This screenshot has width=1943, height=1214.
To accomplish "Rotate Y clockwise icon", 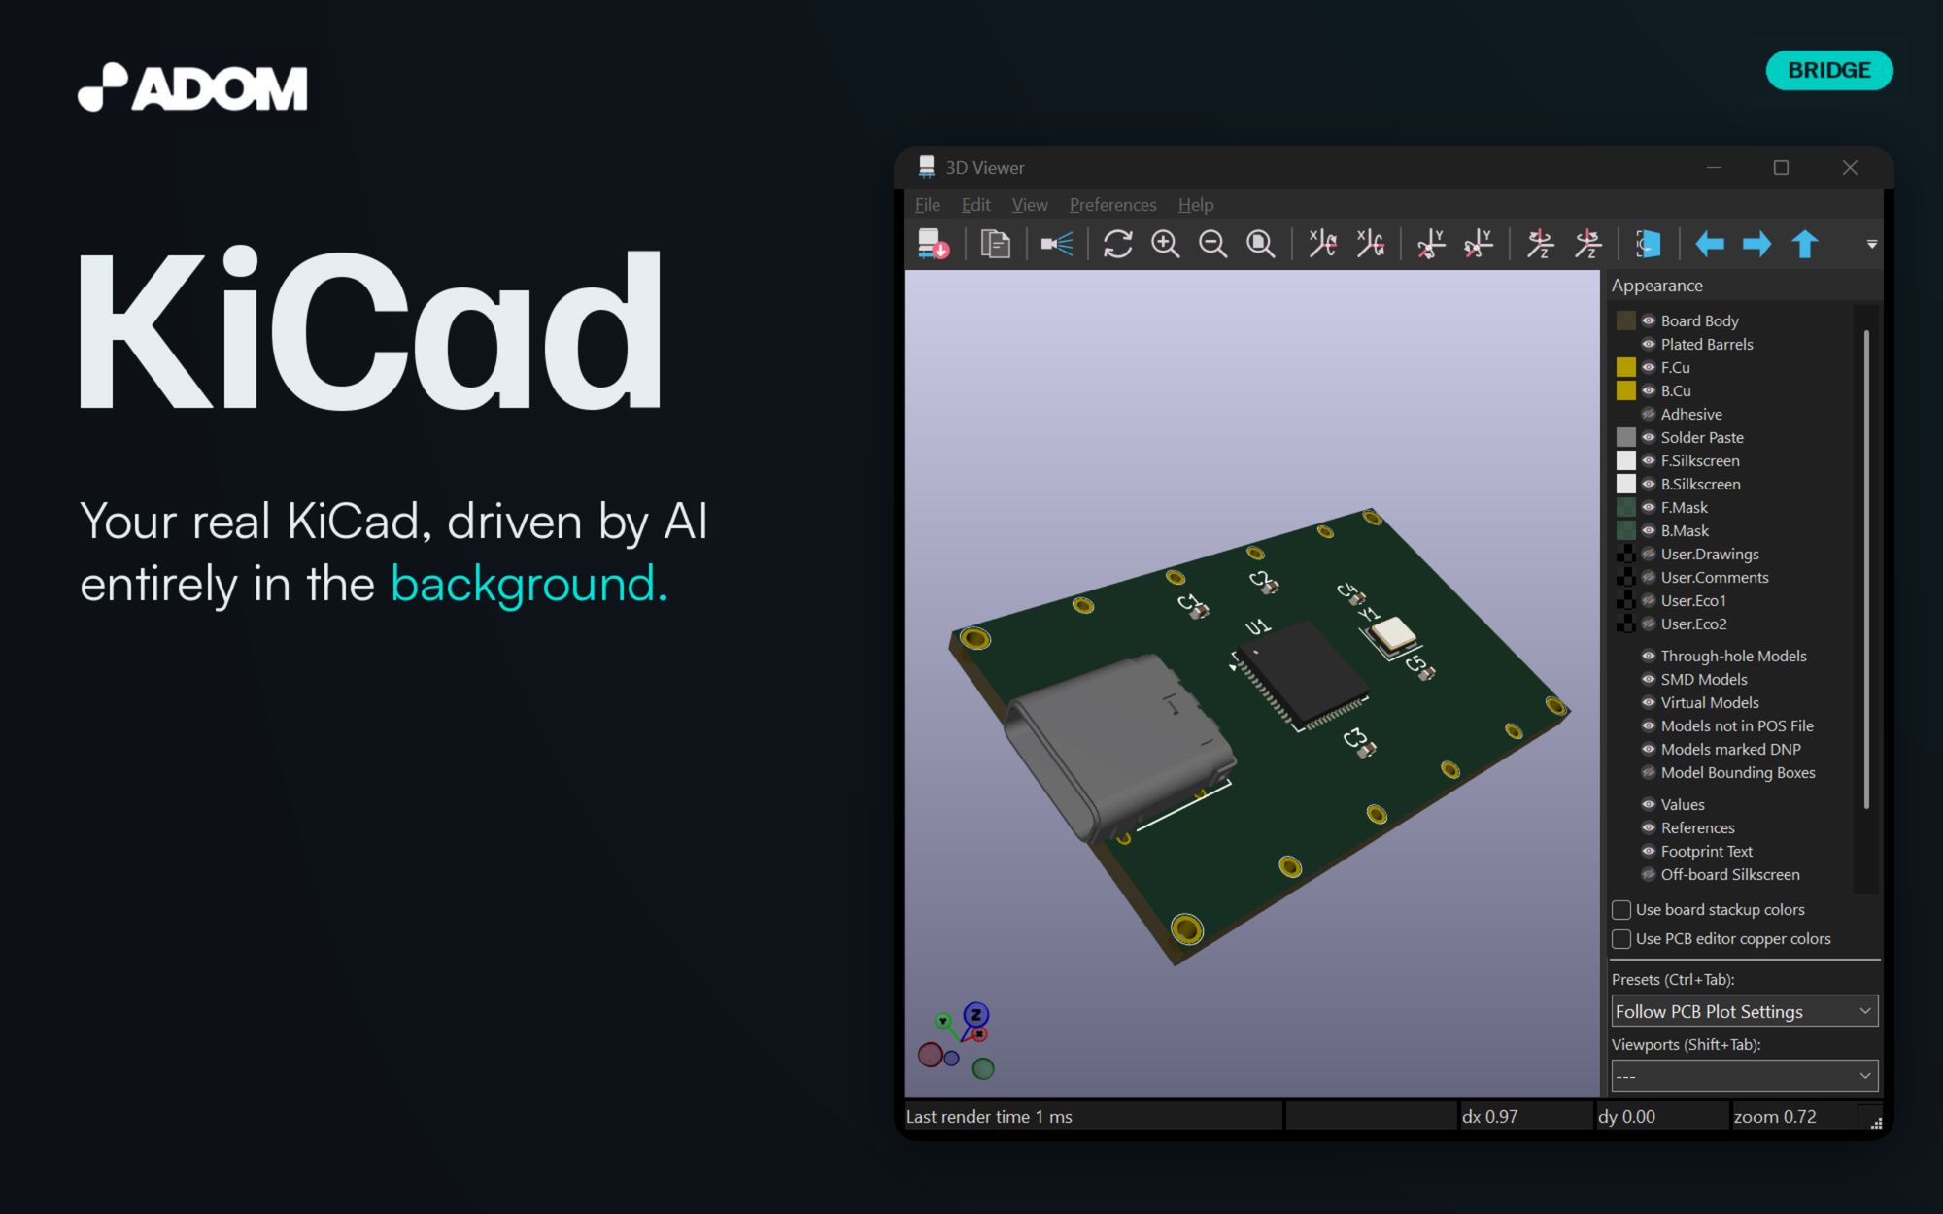I will coord(1431,244).
